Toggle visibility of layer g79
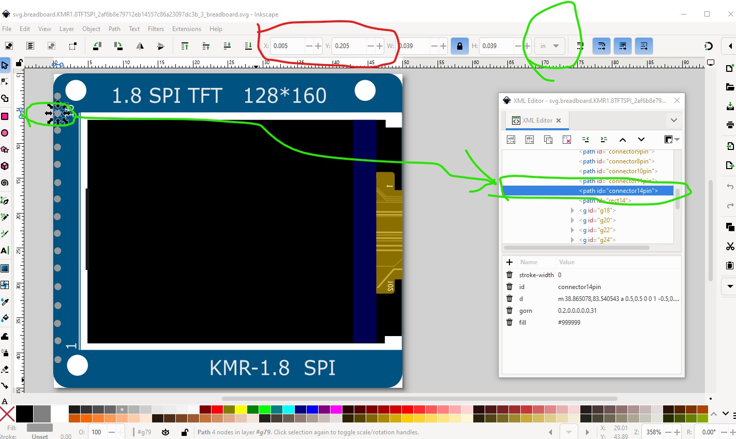This screenshot has height=439, width=736. (x=166, y=432)
